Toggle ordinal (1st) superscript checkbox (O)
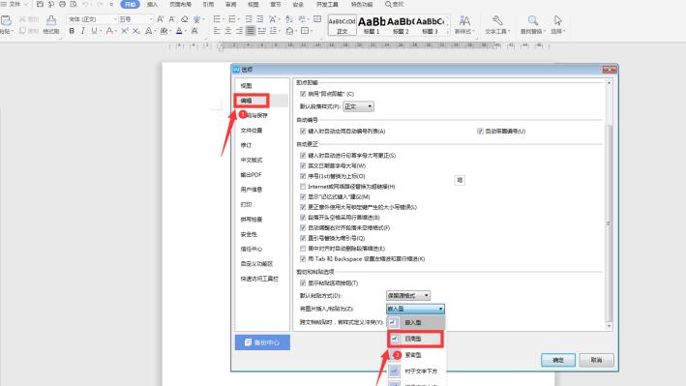 [303, 176]
